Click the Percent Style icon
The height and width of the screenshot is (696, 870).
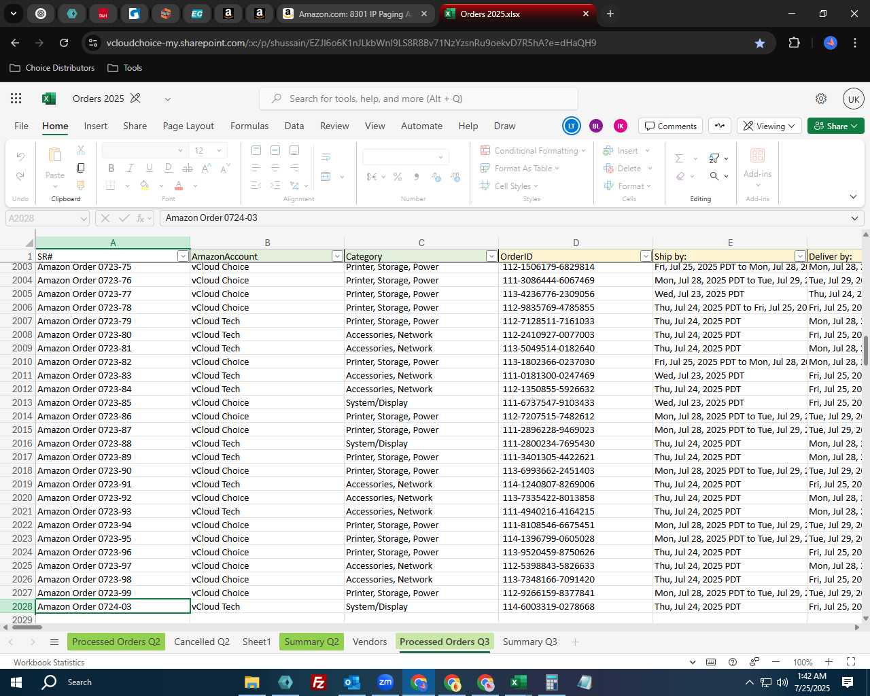point(398,177)
